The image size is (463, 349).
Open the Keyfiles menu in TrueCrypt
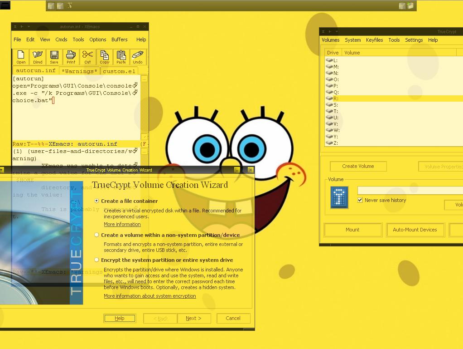(x=374, y=40)
